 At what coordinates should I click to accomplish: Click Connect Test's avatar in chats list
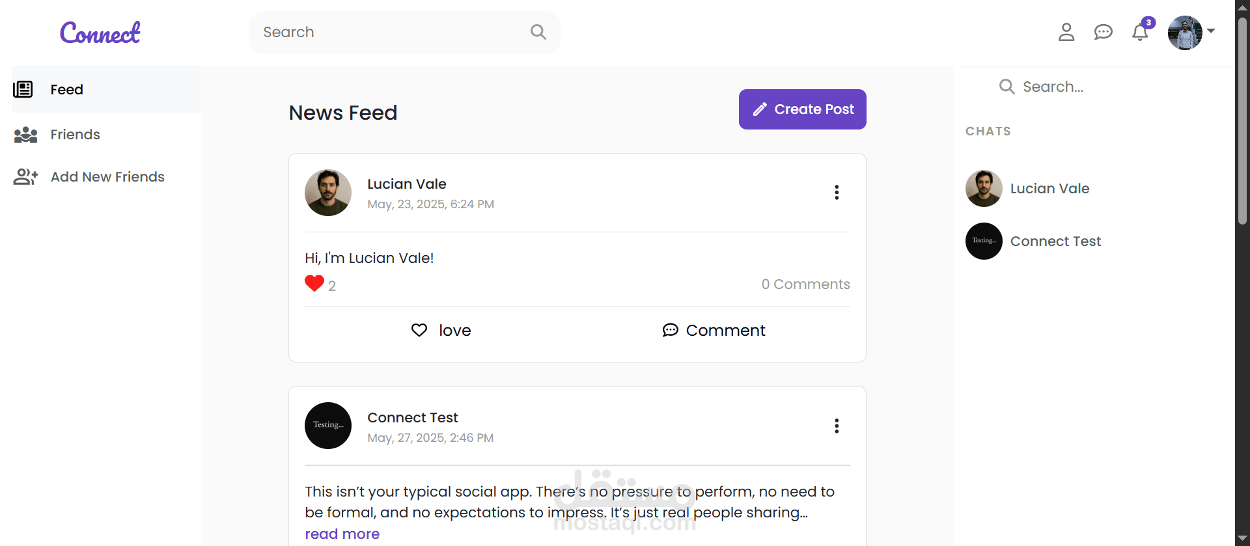pyautogui.click(x=984, y=241)
